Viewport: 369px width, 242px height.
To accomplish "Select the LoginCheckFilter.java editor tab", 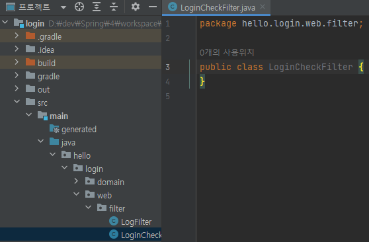I will pos(216,7).
